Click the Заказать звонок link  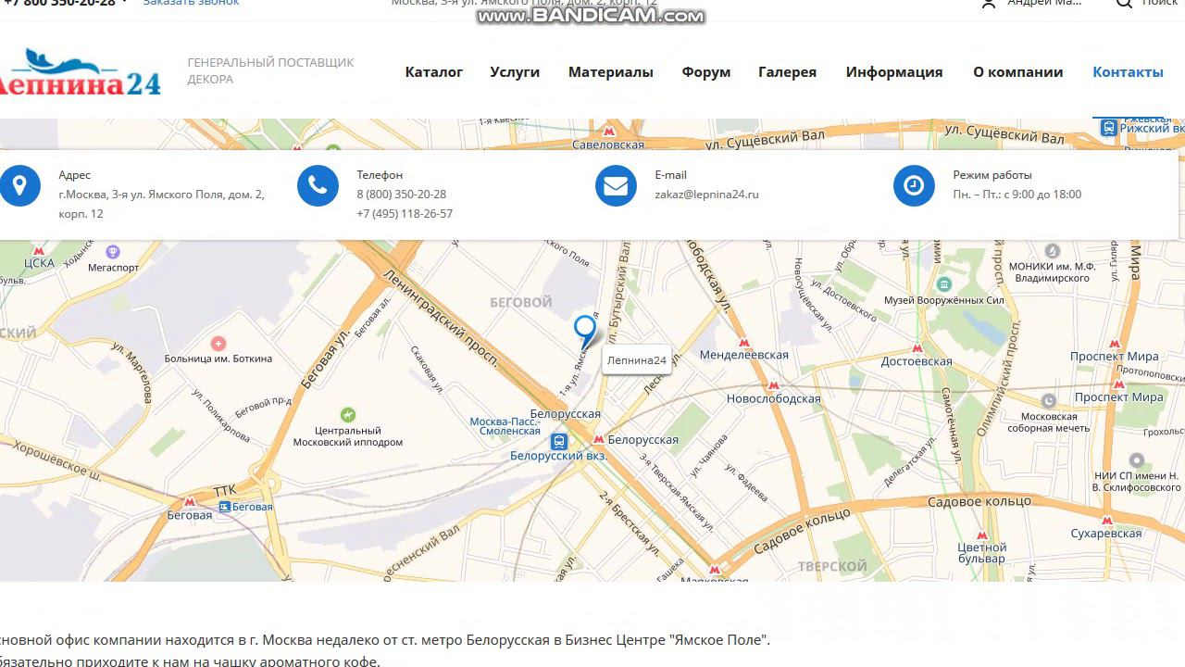click(191, 4)
